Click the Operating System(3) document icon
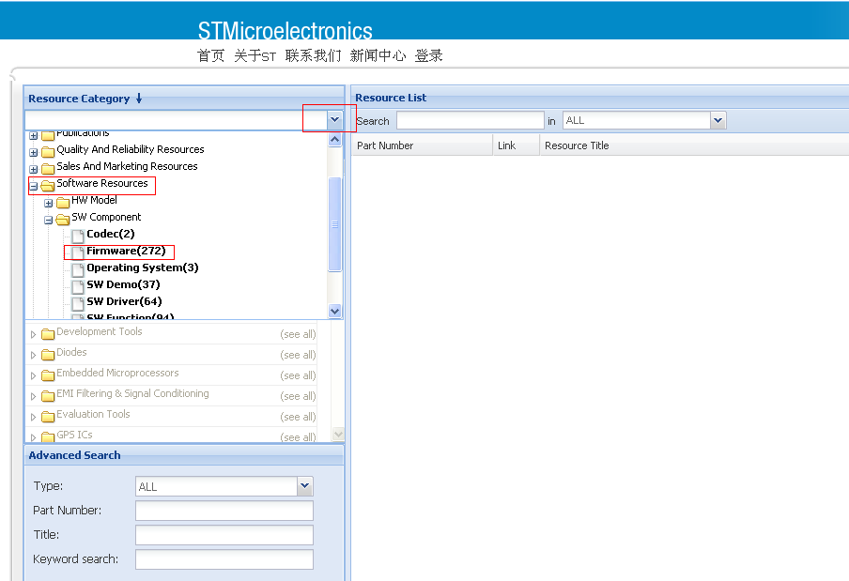This screenshot has width=849, height=581. [78, 269]
